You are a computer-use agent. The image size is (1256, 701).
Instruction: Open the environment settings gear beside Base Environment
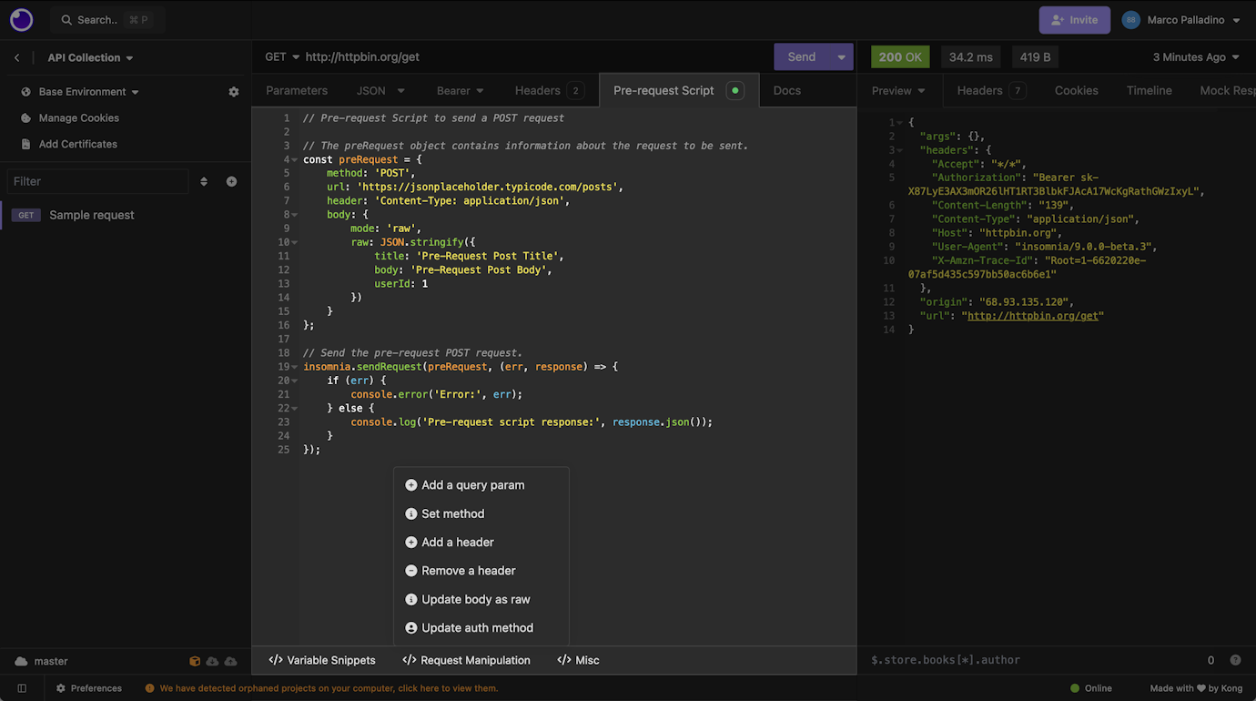[234, 91]
